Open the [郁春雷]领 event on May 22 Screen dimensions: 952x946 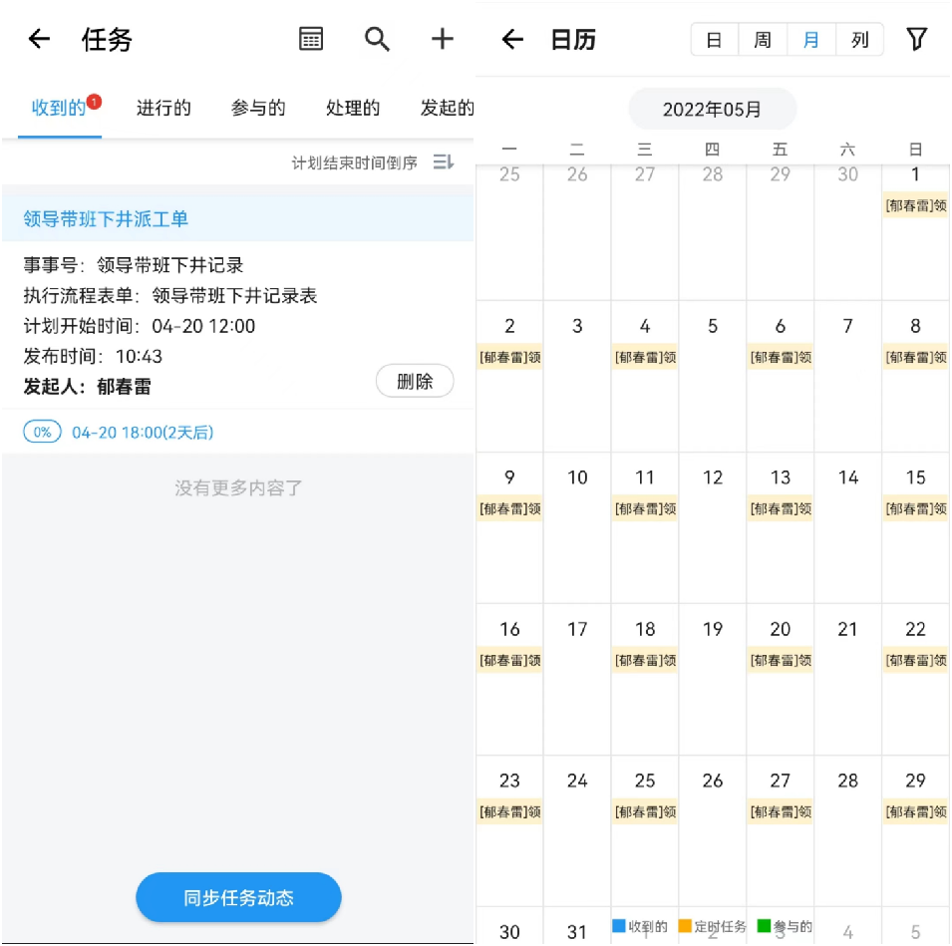pyautogui.click(x=915, y=661)
